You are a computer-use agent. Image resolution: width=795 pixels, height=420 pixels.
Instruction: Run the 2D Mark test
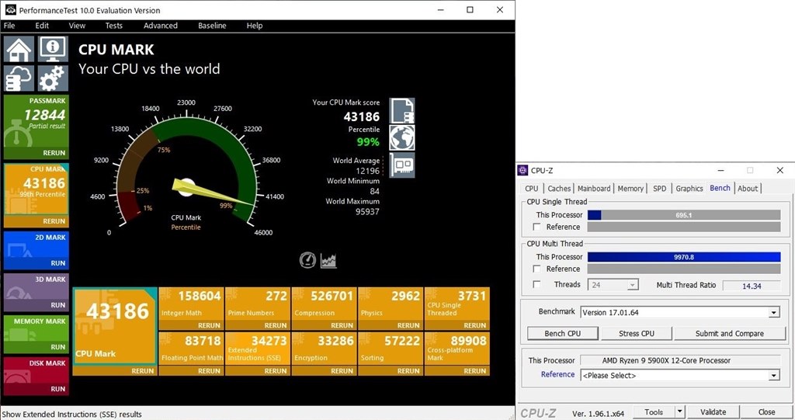click(57, 263)
